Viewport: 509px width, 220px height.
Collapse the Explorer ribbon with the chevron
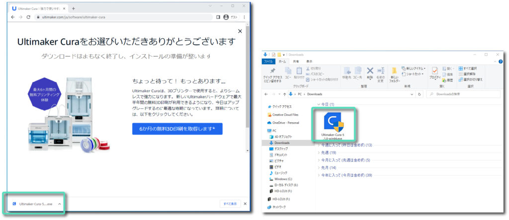point(494,61)
